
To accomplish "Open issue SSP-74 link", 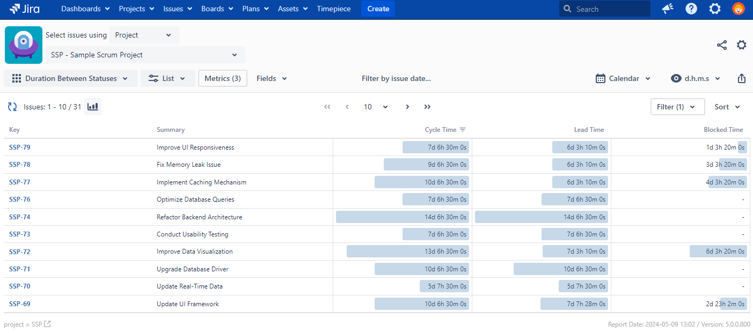I will [x=19, y=217].
